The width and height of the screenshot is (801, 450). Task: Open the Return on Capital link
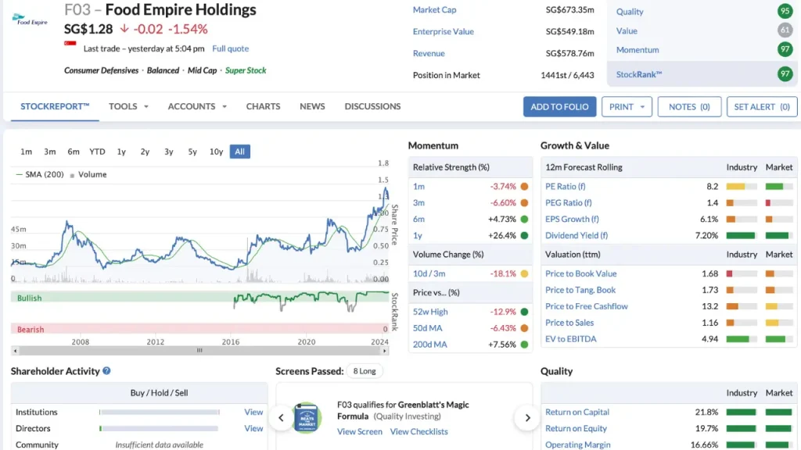(577, 412)
